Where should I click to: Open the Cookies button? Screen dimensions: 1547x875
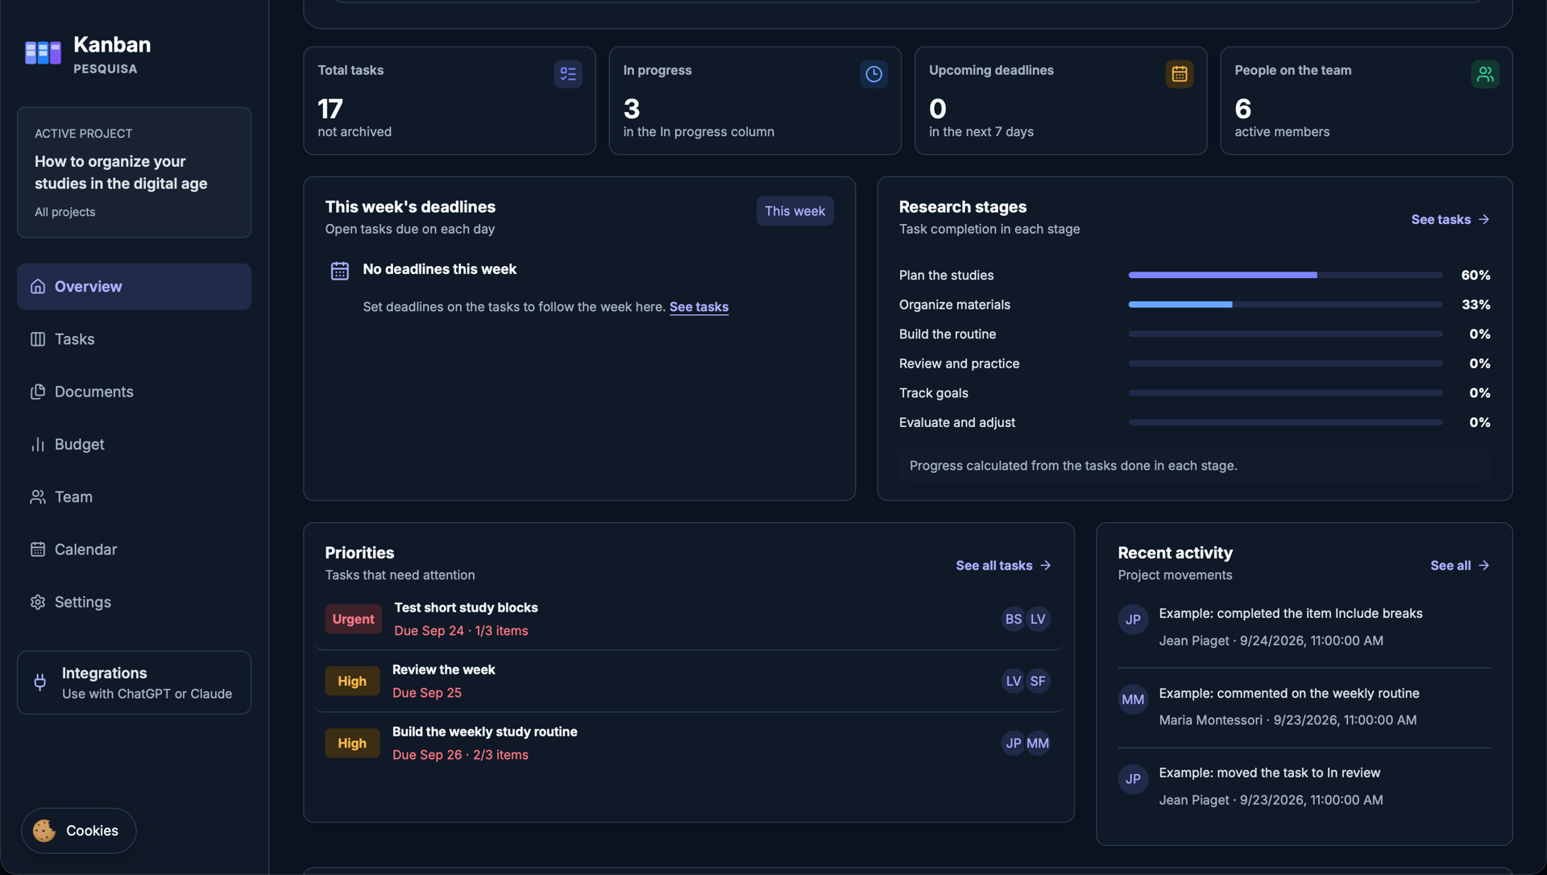(78, 831)
